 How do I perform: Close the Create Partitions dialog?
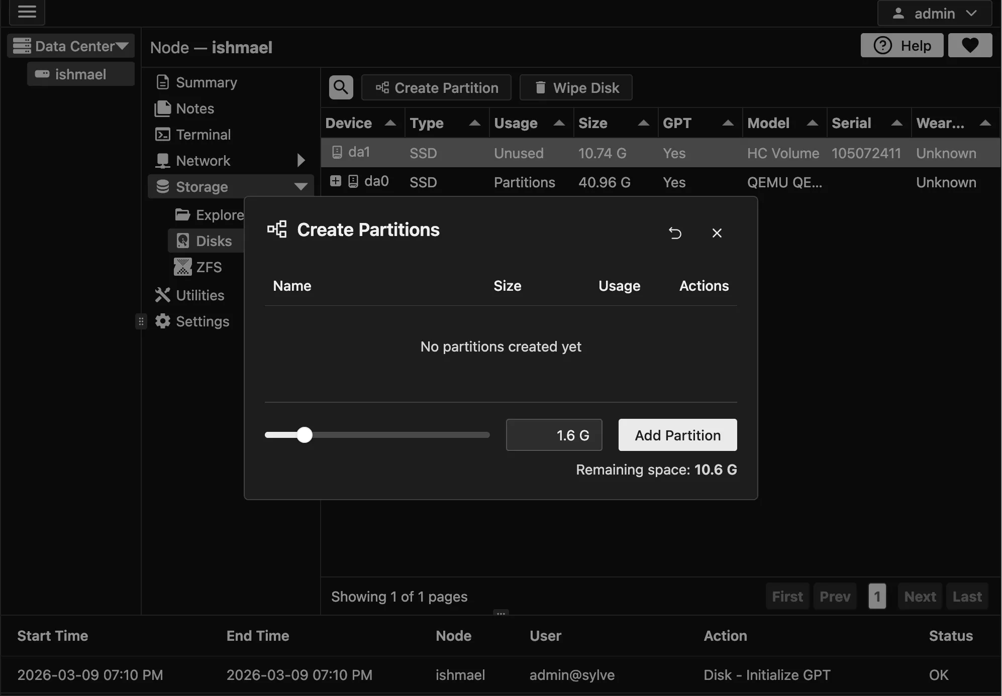(717, 233)
